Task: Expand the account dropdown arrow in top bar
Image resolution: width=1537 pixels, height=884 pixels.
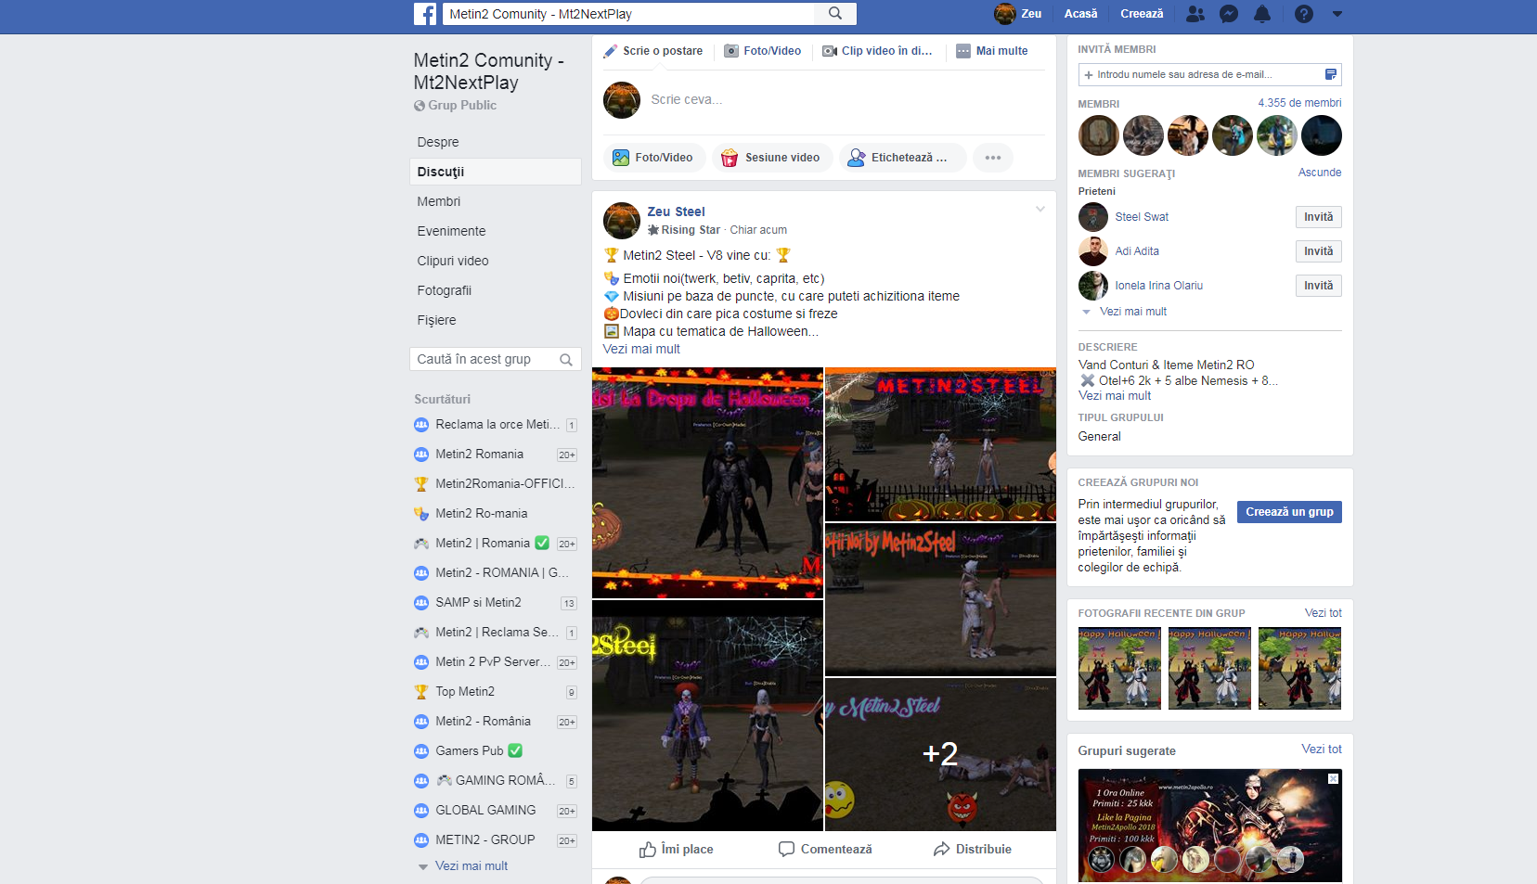Action: tap(1337, 14)
